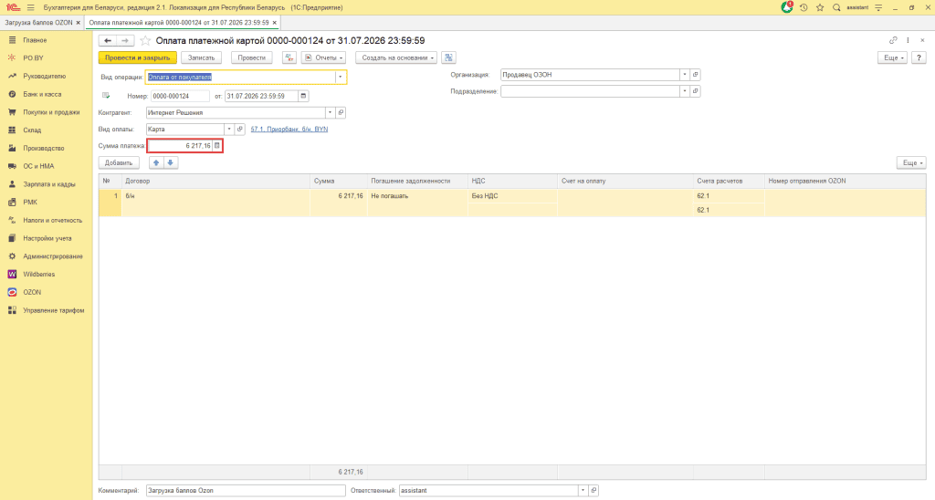Open Контрагент record button
The width and height of the screenshot is (935, 500).
tap(341, 112)
